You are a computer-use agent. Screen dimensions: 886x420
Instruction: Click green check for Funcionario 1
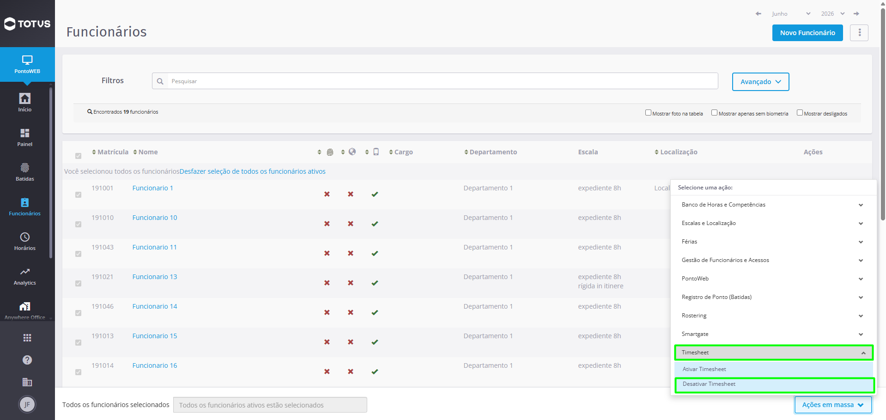click(375, 194)
